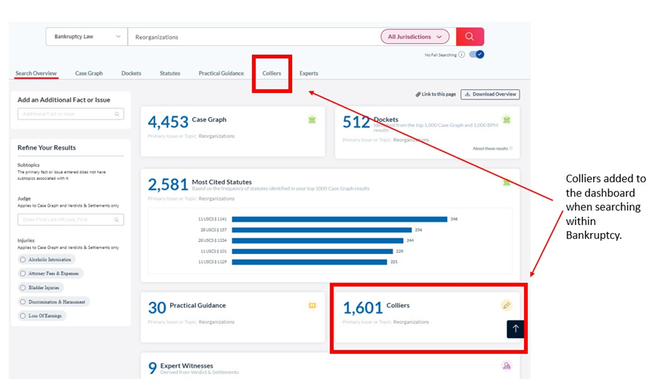Open the 4,453 Case Graph results
The width and height of the screenshot is (661, 389).
[167, 122]
